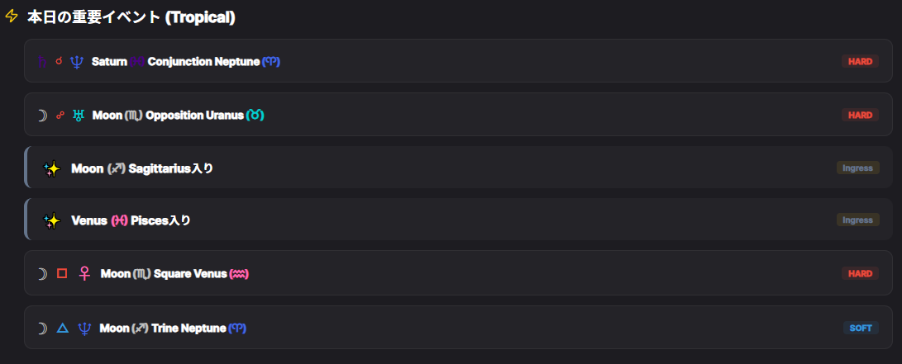Image resolution: width=902 pixels, height=364 pixels.
Task: Click the Uranus glyph in the Opposition row
Action: 79,115
